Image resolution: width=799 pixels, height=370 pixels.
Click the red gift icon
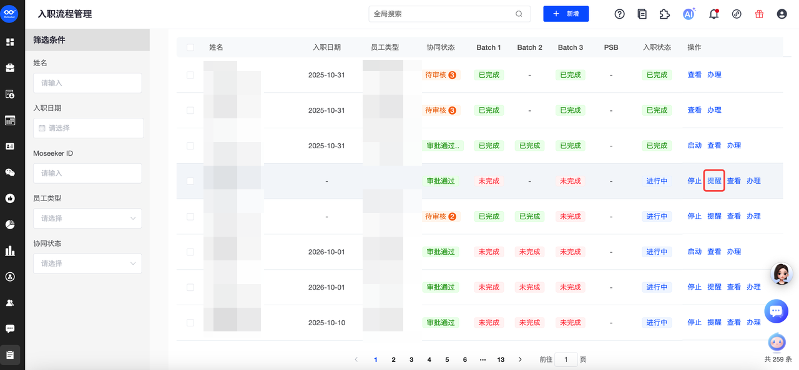pos(759,14)
